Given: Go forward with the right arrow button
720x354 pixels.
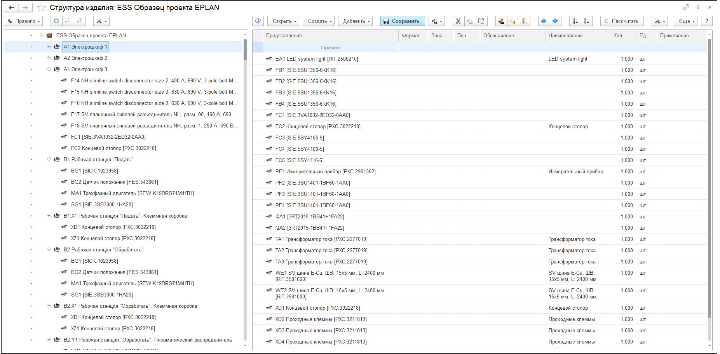Looking at the screenshot, I should click(x=25, y=8).
